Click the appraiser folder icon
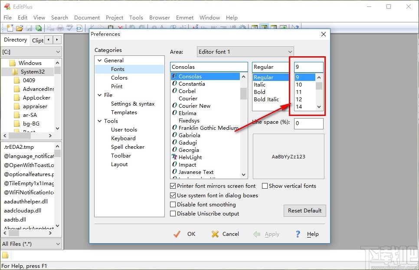 (x=17, y=106)
